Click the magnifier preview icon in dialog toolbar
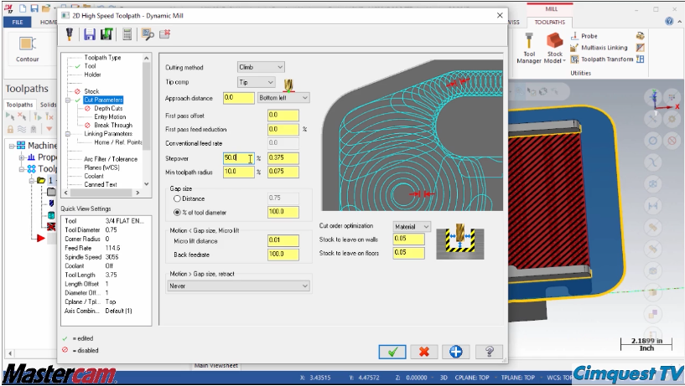Screen dimensions: 685x386 pos(148,34)
